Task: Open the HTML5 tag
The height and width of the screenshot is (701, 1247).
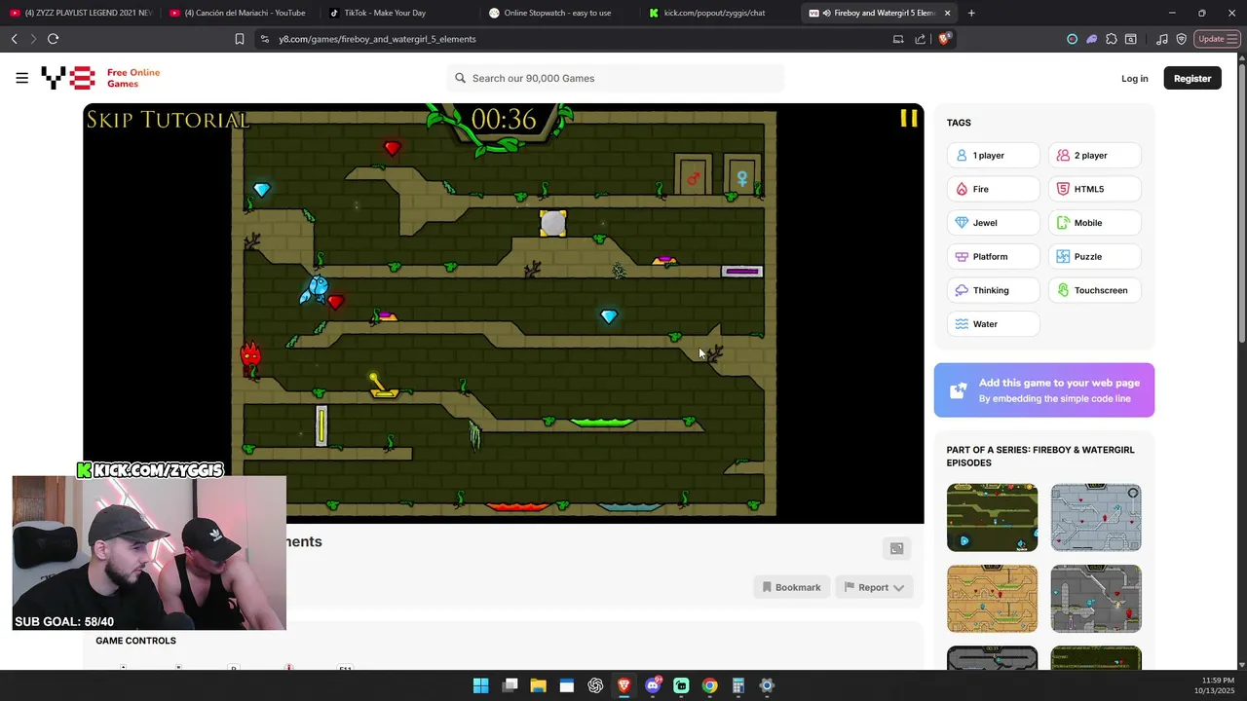Action: coord(1094,189)
